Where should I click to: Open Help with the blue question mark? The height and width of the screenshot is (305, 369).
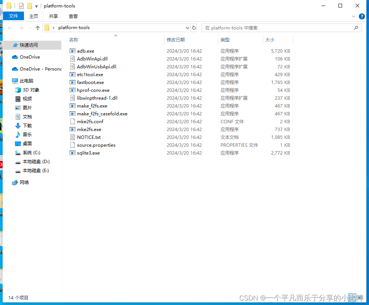[x=362, y=16]
